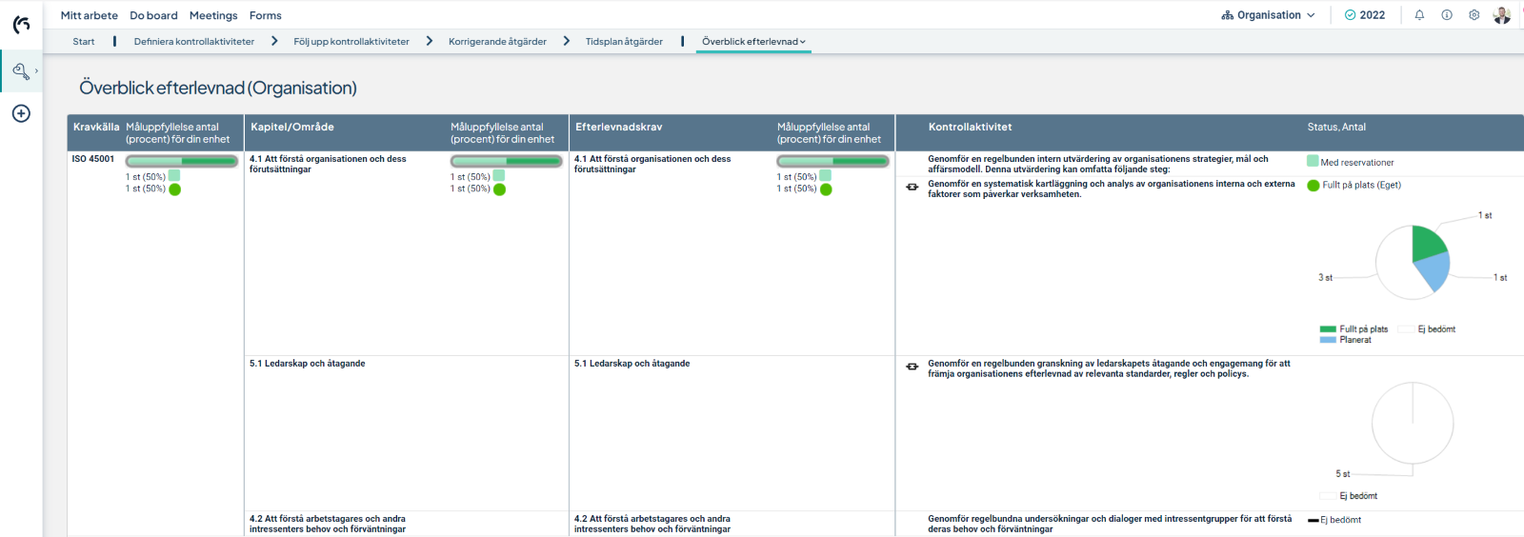Open the notifications bell
Viewport: 1524px width, 537px height.
point(1419,15)
